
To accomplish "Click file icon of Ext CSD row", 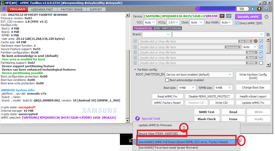I will tap(135, 41).
